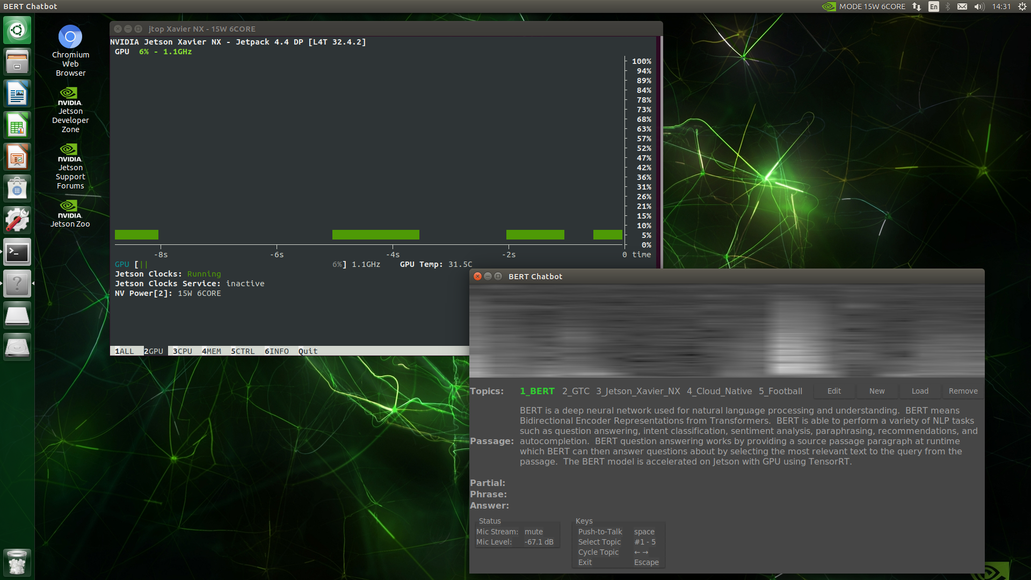Open network connections indicator
The width and height of the screenshot is (1031, 580).
pyautogui.click(x=917, y=6)
